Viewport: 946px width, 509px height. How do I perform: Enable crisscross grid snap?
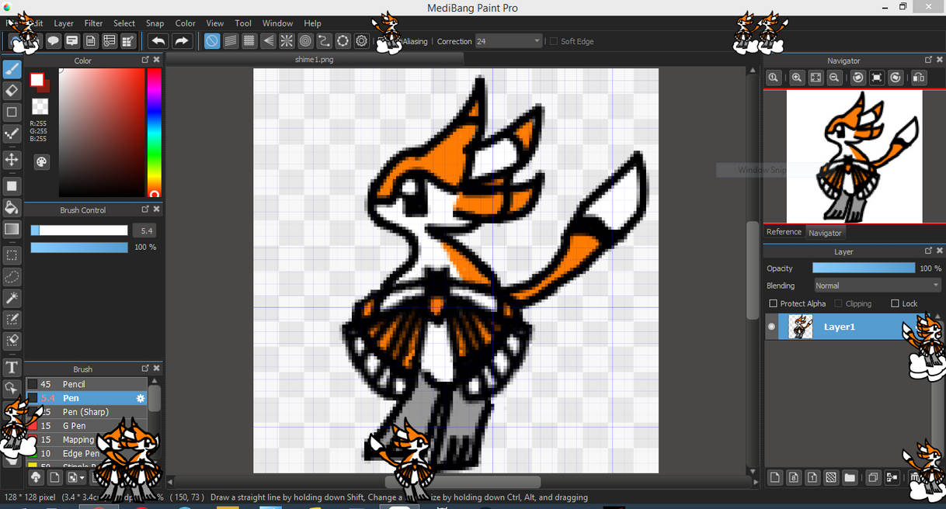click(x=249, y=41)
